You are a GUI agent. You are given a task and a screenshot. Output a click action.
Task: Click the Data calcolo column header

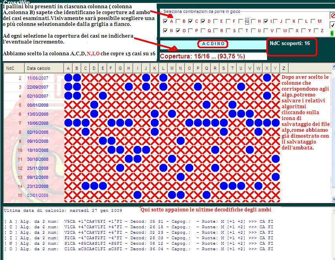tap(44, 68)
